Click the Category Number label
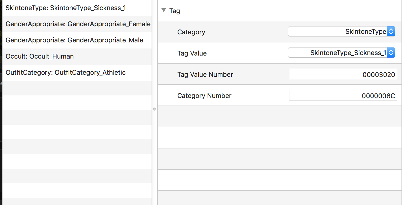Screen dimensions: 402x205 204,96
